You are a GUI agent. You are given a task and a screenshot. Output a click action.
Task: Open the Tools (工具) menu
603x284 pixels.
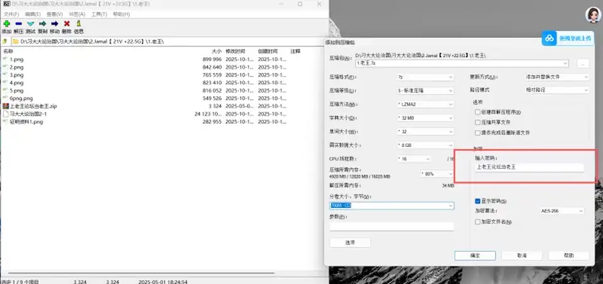point(99,14)
